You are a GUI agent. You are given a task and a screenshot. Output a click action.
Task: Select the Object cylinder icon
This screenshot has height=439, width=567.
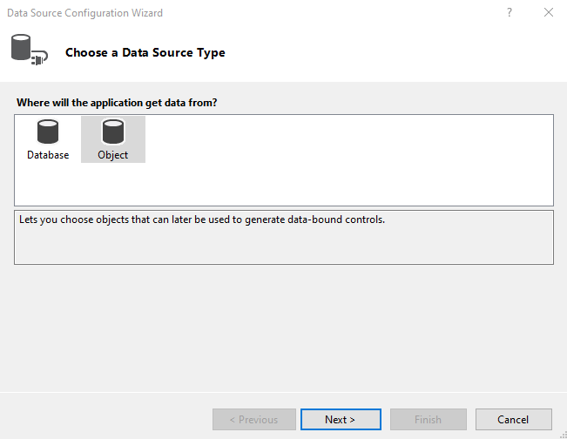pos(113,132)
